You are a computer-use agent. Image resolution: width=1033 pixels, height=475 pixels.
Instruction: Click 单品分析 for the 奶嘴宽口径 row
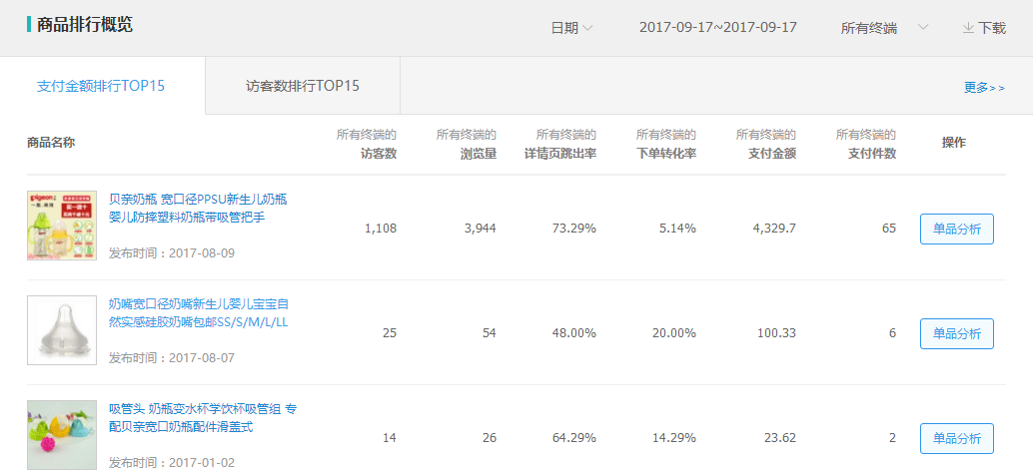(957, 333)
